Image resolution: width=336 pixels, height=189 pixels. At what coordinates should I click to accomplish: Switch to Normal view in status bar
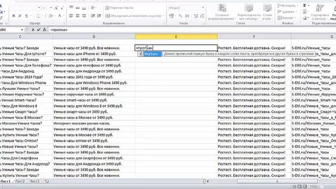[x=295, y=186]
